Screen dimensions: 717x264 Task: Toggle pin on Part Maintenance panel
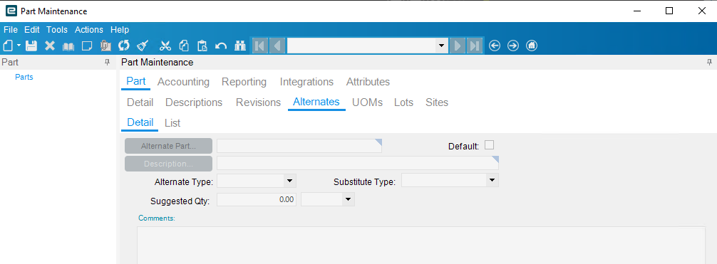(710, 62)
